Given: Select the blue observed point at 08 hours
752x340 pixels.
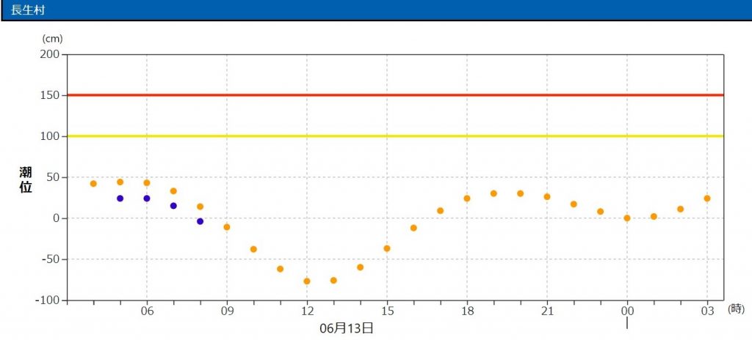Looking at the screenshot, I should click(200, 221).
